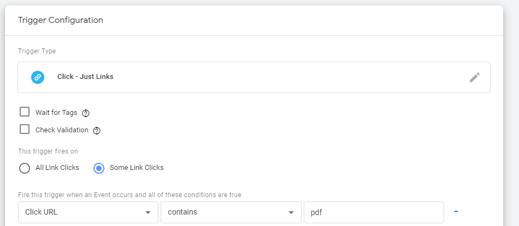The image size is (519, 226).
Task: Click the Some Link Clicks label text
Action: 137,168
